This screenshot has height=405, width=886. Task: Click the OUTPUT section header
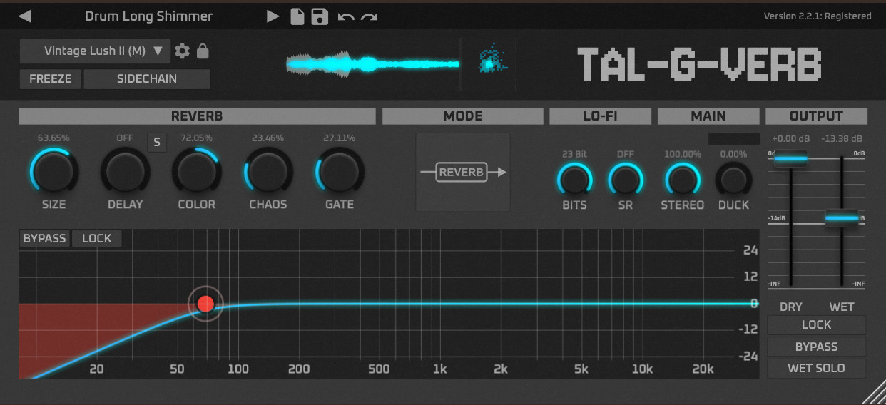816,116
